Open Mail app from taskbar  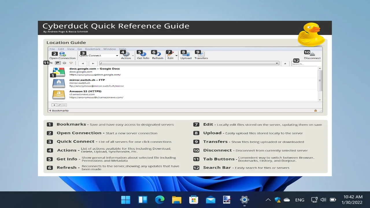pos(210,200)
